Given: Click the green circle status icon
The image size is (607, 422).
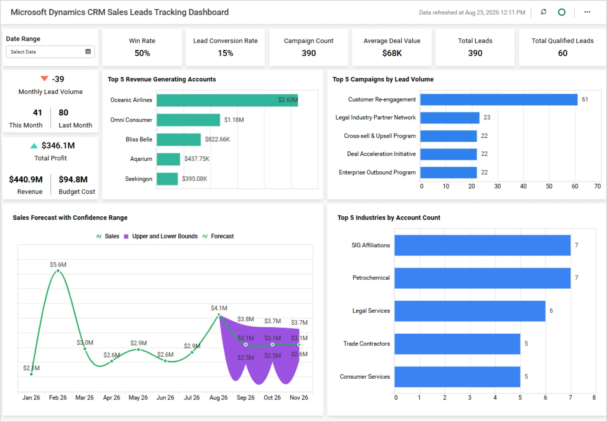Looking at the screenshot, I should pyautogui.click(x=562, y=12).
